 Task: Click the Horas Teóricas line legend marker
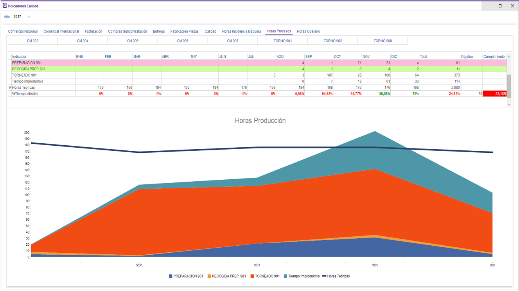click(x=324, y=276)
